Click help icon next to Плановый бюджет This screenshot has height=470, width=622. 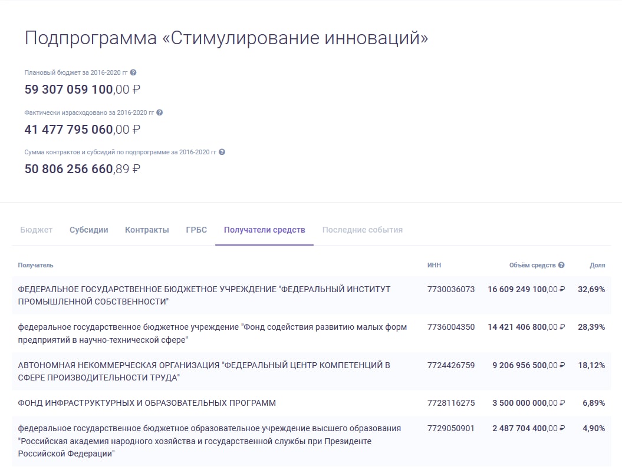tap(133, 72)
